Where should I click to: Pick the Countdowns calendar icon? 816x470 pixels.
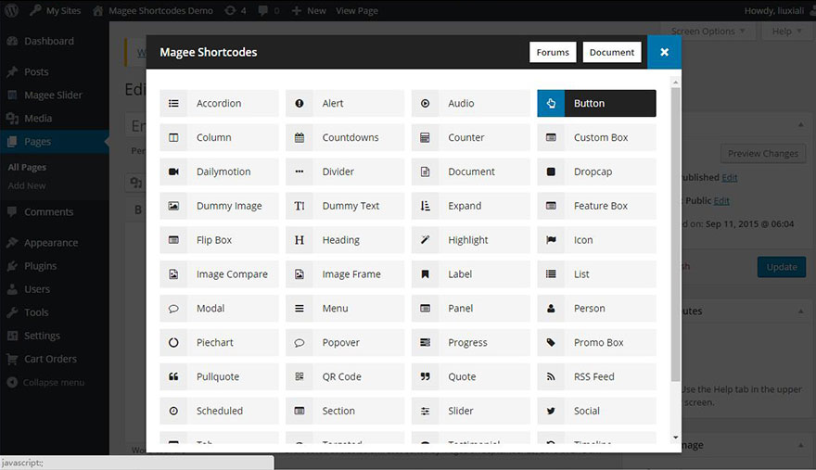[x=300, y=138]
